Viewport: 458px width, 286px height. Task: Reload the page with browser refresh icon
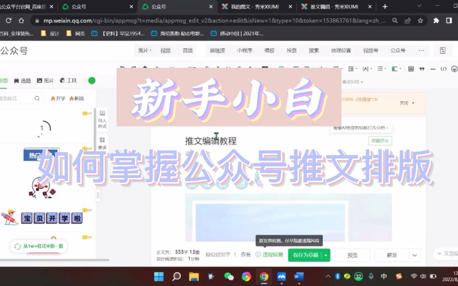point(9,21)
